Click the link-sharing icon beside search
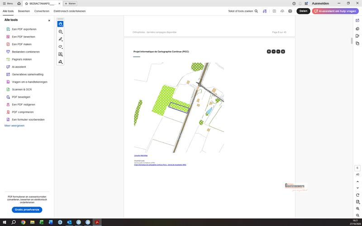This screenshot has width=362, height=226. pyautogui.click(x=265, y=11)
